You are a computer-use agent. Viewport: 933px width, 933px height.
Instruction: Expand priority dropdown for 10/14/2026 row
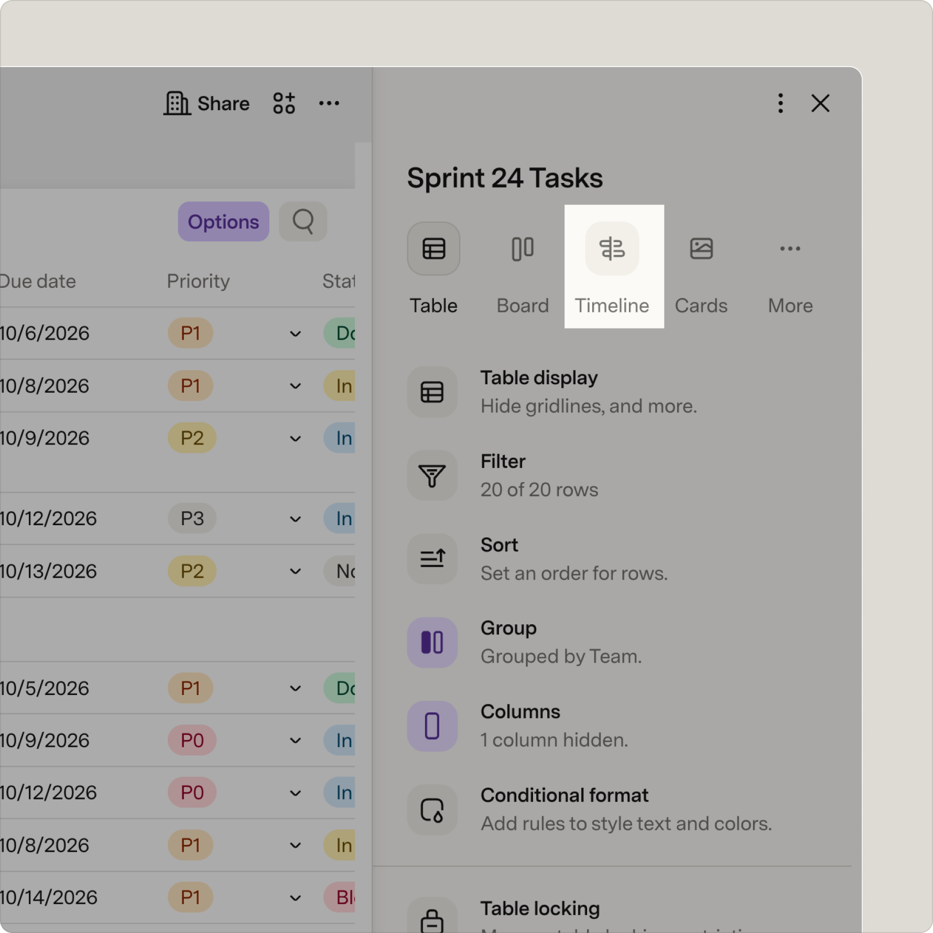(x=296, y=898)
